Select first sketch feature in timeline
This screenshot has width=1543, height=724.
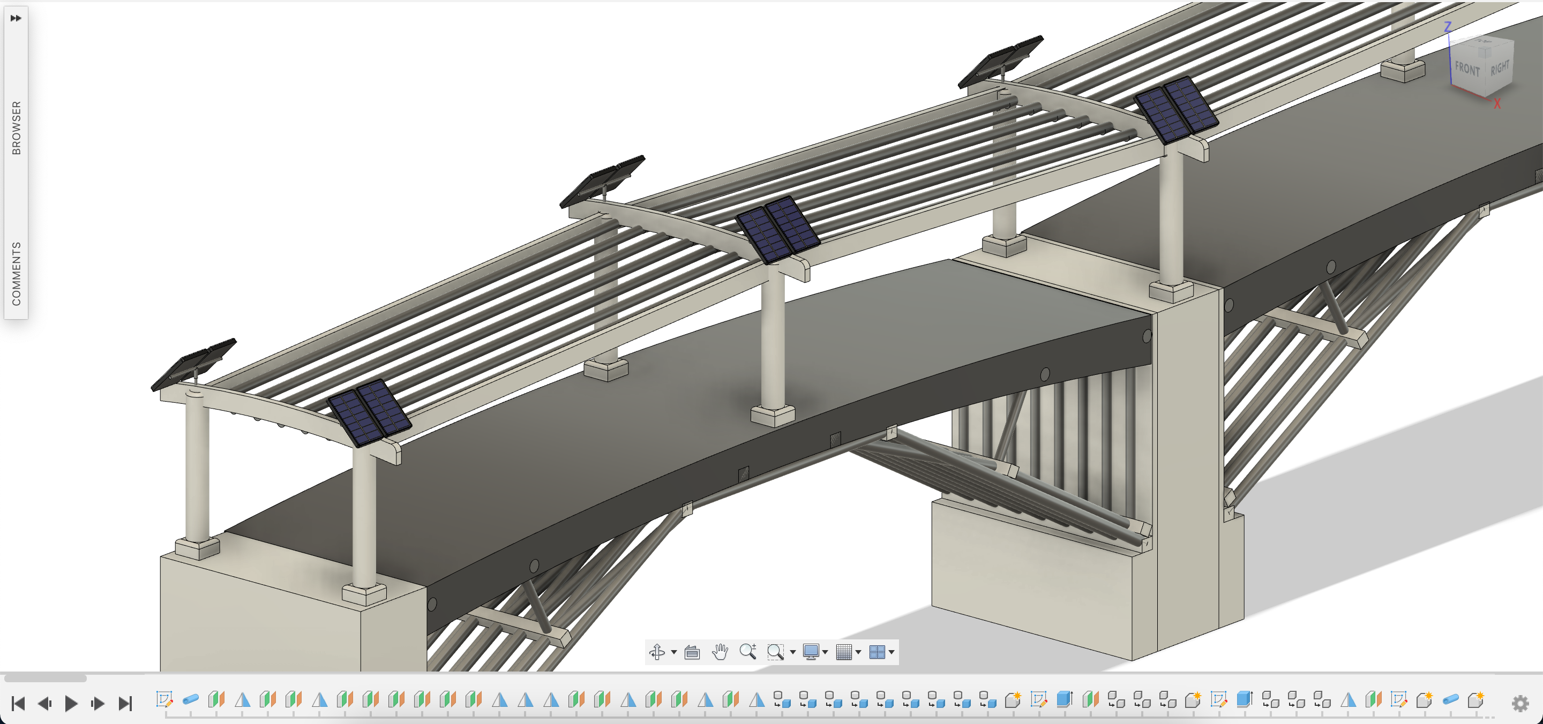click(x=164, y=699)
